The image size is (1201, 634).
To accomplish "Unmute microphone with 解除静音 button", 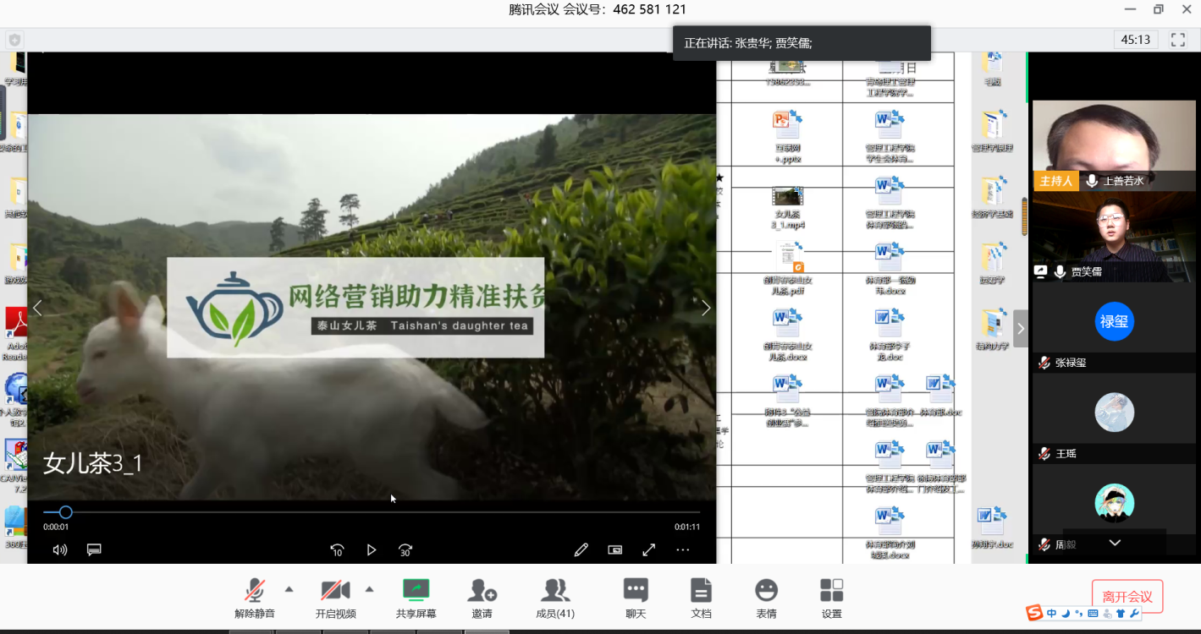I will click(x=254, y=597).
